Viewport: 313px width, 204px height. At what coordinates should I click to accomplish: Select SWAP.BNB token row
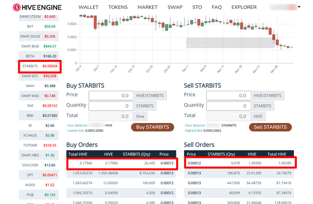click(39, 46)
